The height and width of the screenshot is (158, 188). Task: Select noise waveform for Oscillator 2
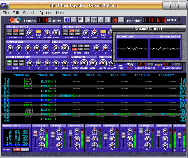tap(78, 31)
